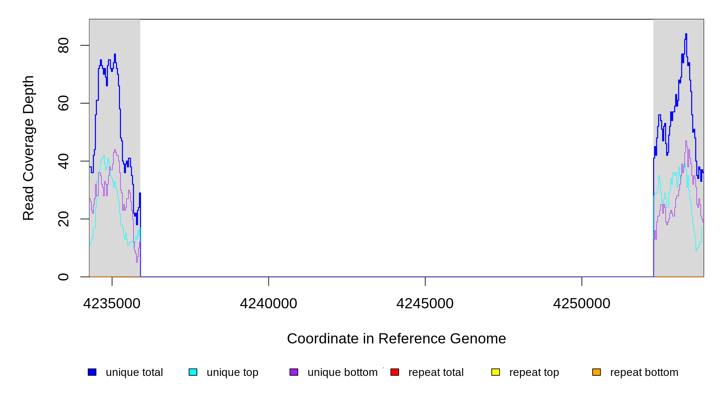Click the 4240000 x-axis tick label

click(x=268, y=304)
